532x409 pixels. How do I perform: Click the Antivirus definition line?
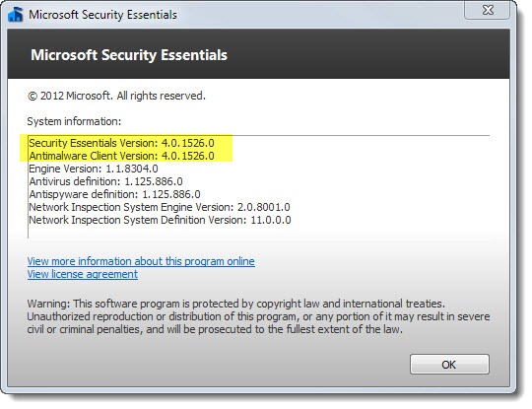click(105, 181)
